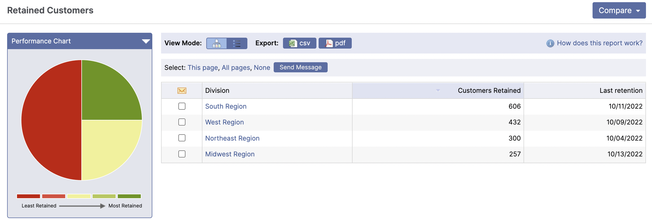Click the light green legend swatch
Image resolution: width=652 pixels, height=220 pixels.
click(104, 196)
